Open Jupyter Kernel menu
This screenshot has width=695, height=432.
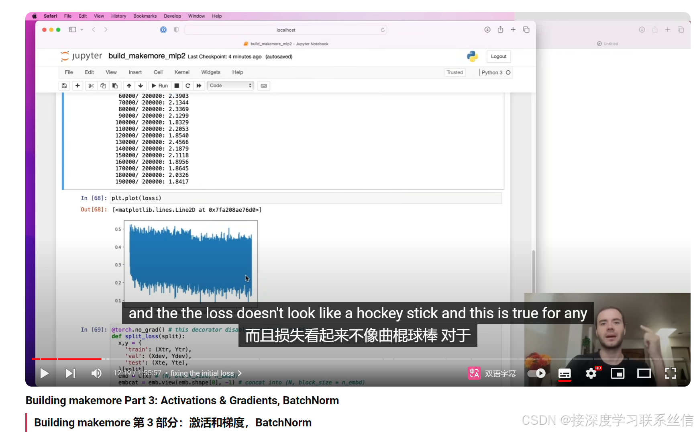coord(182,72)
